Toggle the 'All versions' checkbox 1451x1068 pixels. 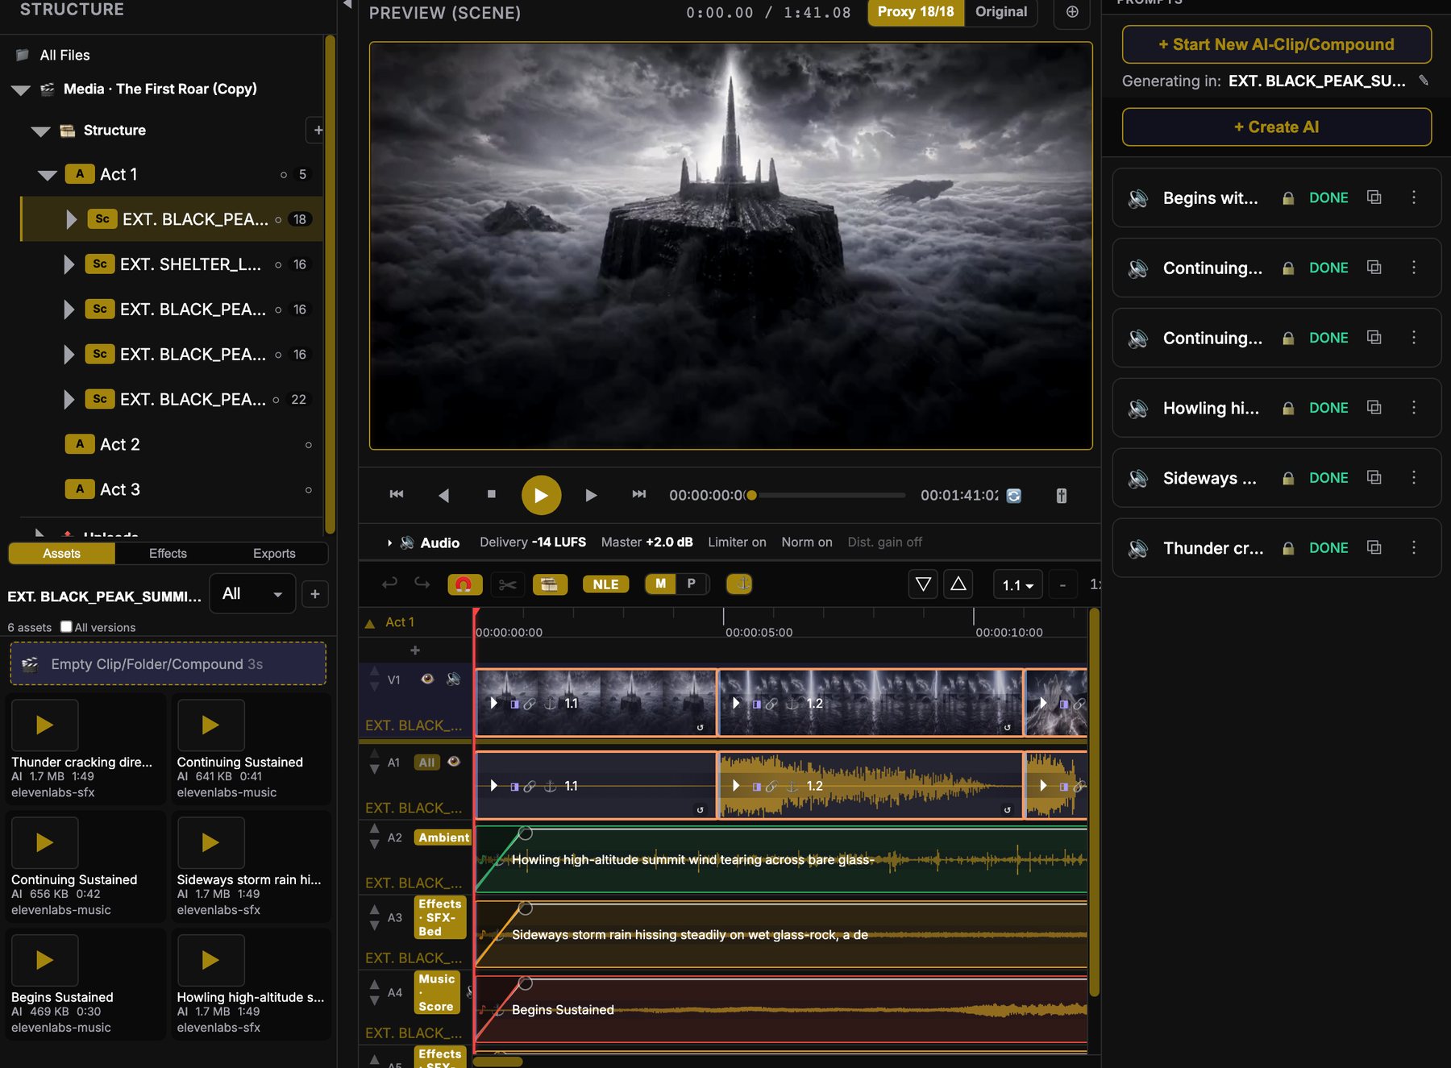(66, 626)
